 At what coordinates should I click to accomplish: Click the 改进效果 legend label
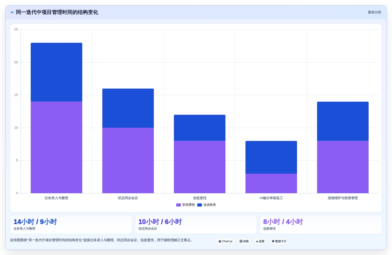(210, 205)
